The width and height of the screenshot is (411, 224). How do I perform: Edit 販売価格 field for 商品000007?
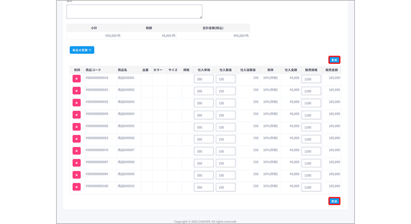(x=311, y=151)
